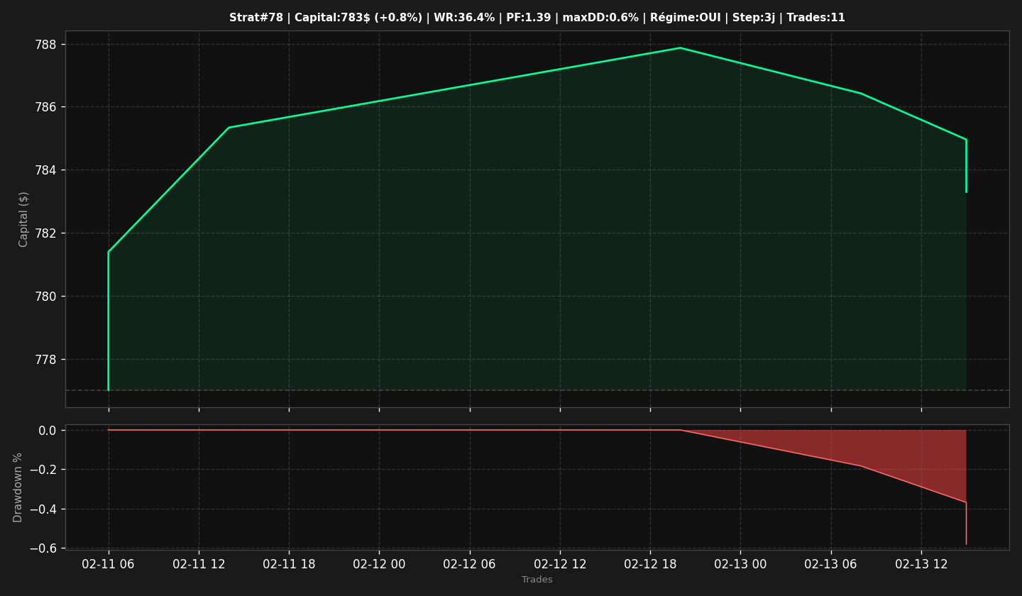This screenshot has height=596, width=1022.
Task: Select the "Trades" x-axis label below the chart
Action: (x=537, y=580)
